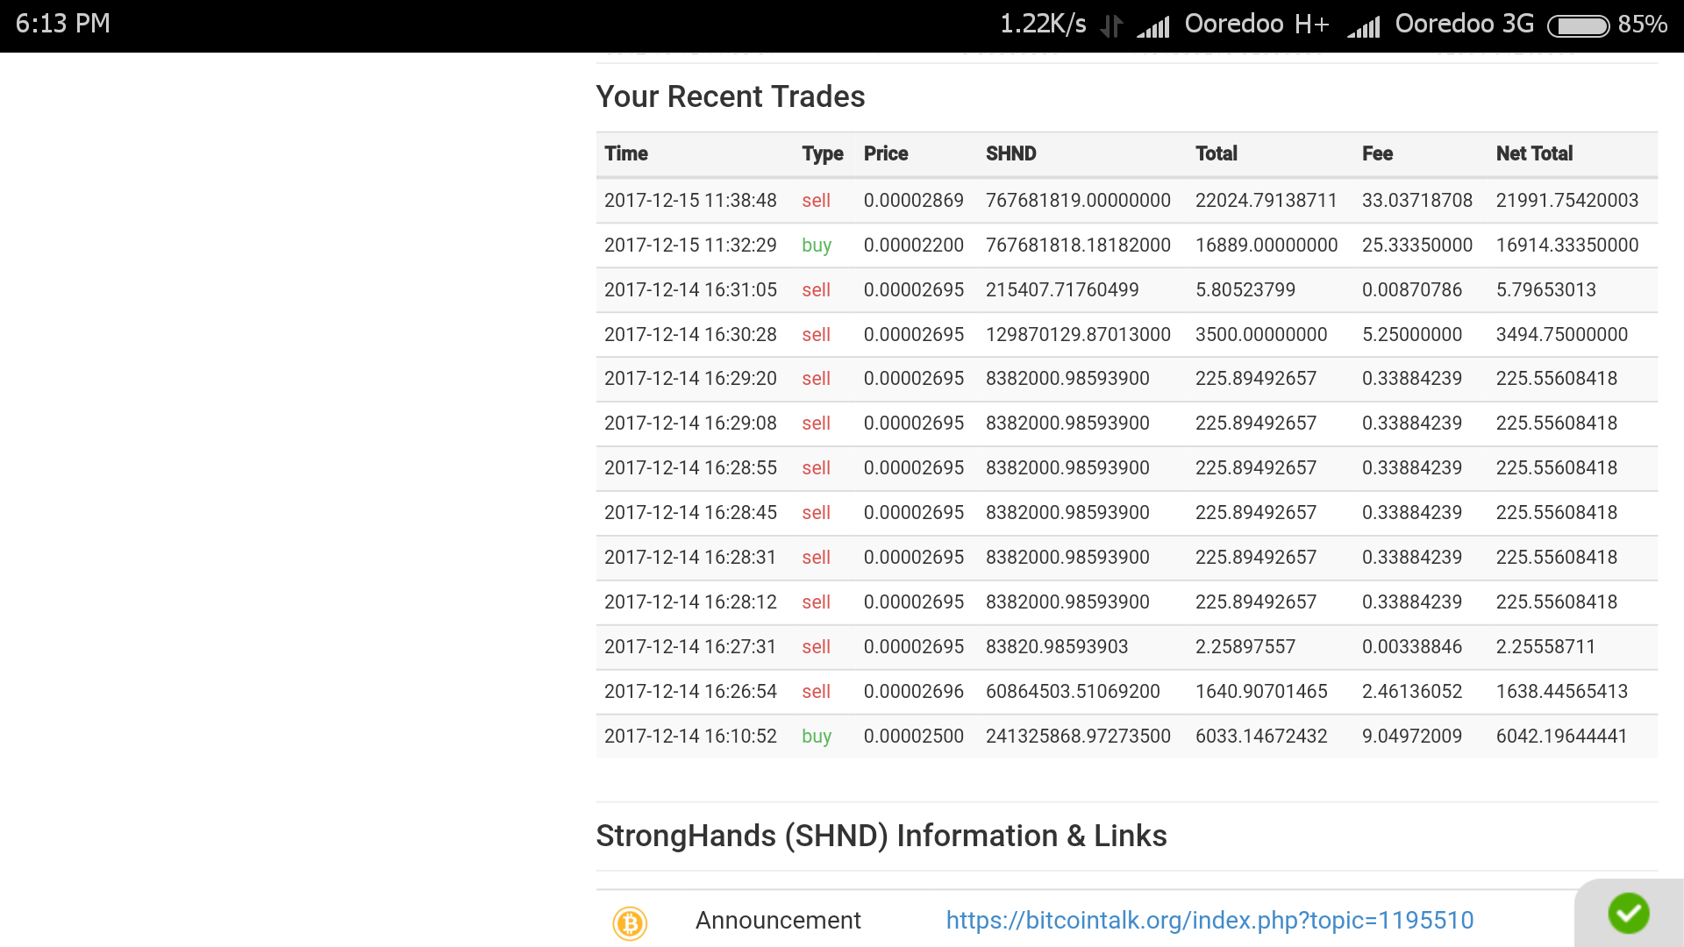The image size is (1684, 947).
Task: Select net total 21991.75420003
Action: click(1566, 200)
